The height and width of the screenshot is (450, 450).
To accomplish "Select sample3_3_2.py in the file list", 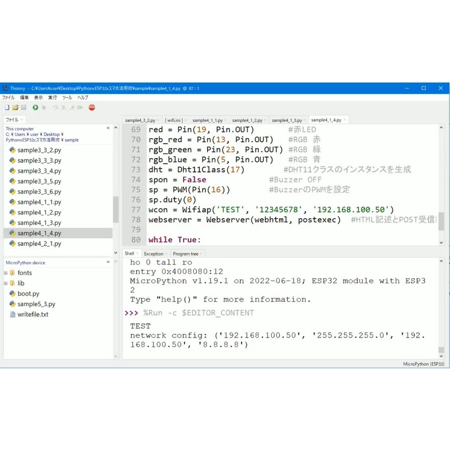I will [39, 150].
